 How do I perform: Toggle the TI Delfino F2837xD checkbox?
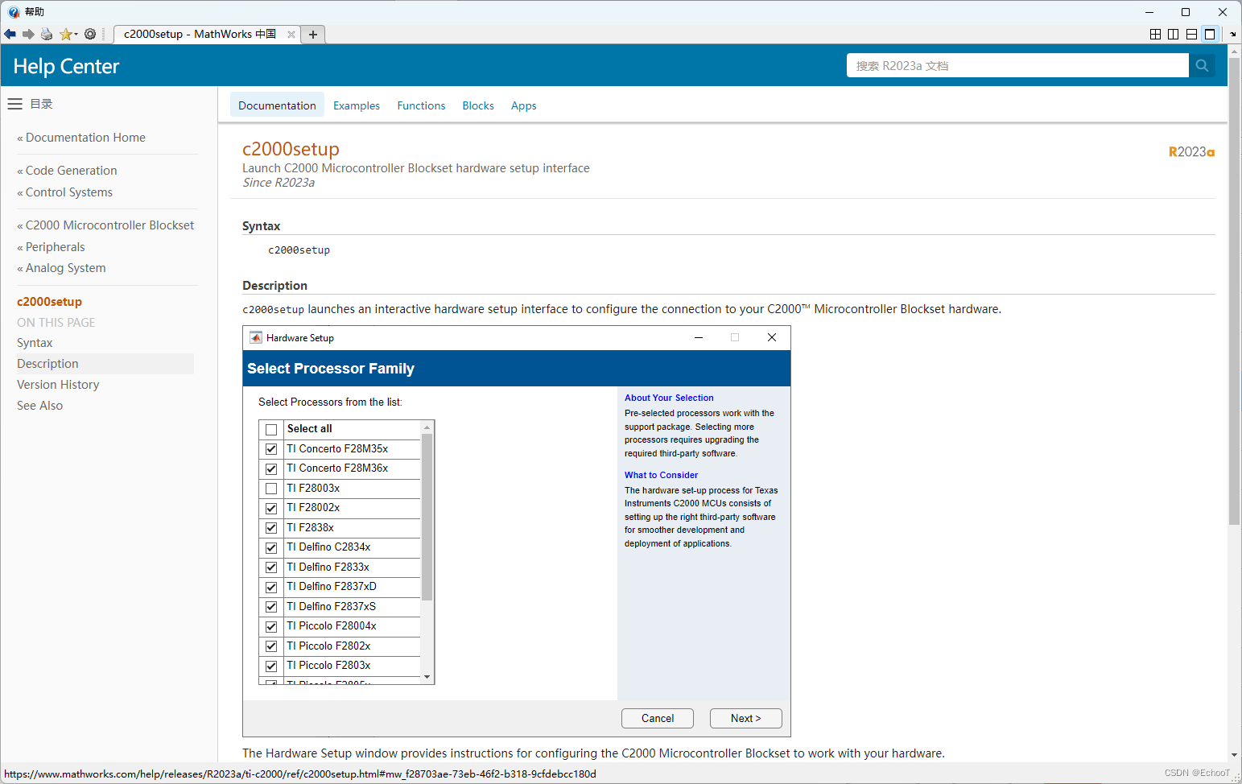point(271,587)
